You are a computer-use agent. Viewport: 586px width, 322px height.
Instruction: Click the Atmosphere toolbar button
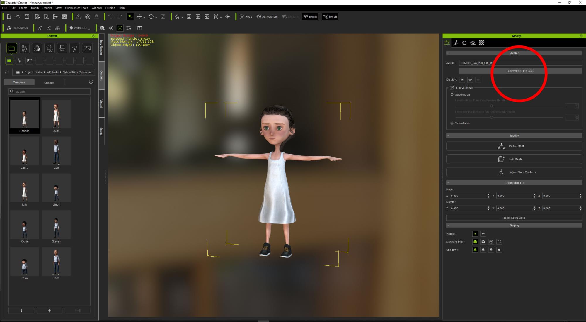(267, 17)
